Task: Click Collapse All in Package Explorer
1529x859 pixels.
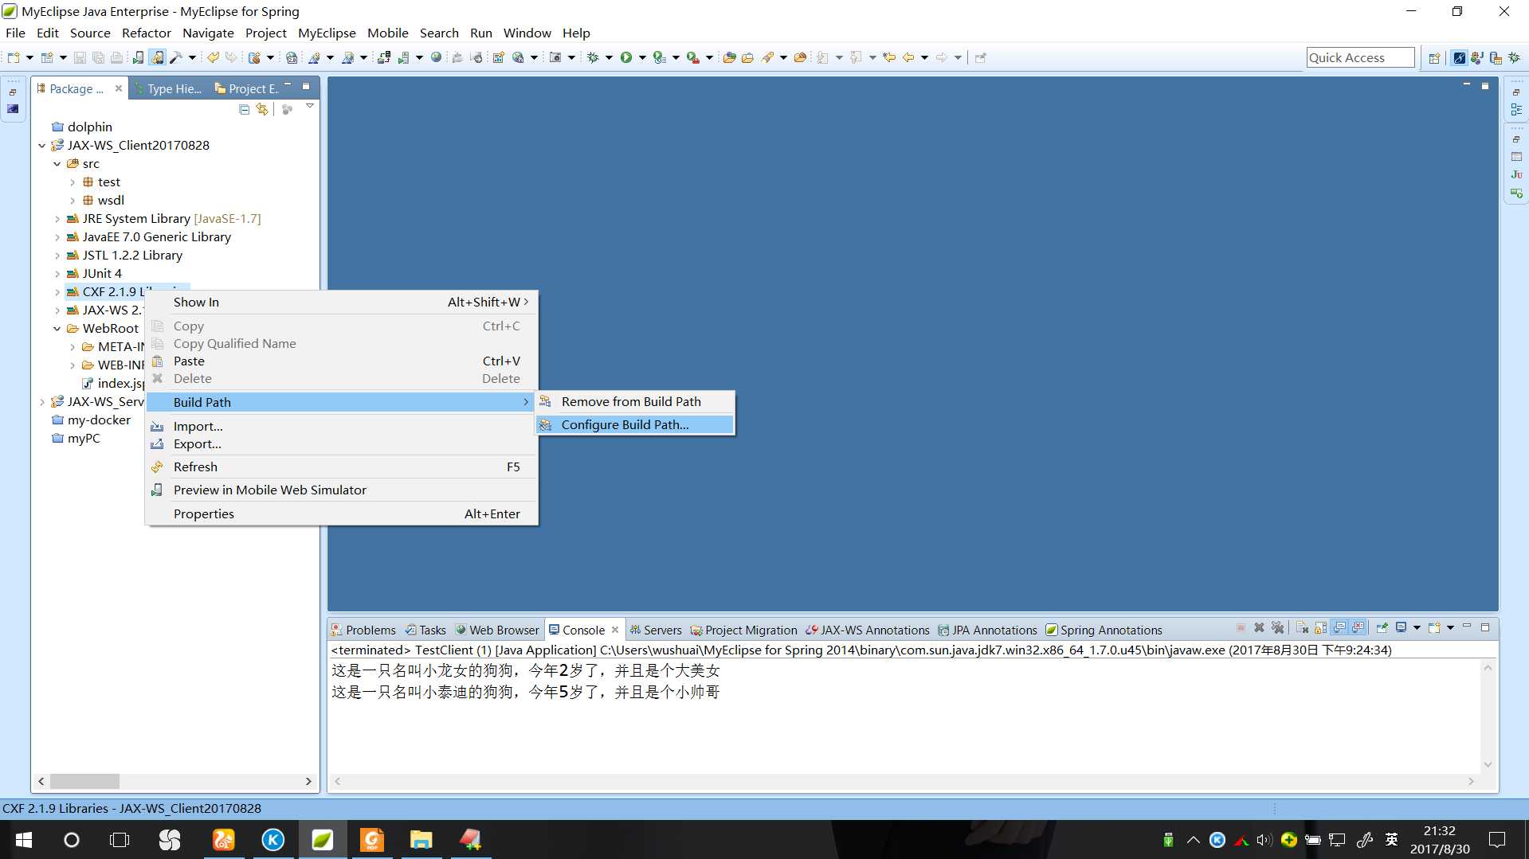Action: [x=245, y=109]
